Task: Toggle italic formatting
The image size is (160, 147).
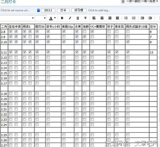Action: 70,18
